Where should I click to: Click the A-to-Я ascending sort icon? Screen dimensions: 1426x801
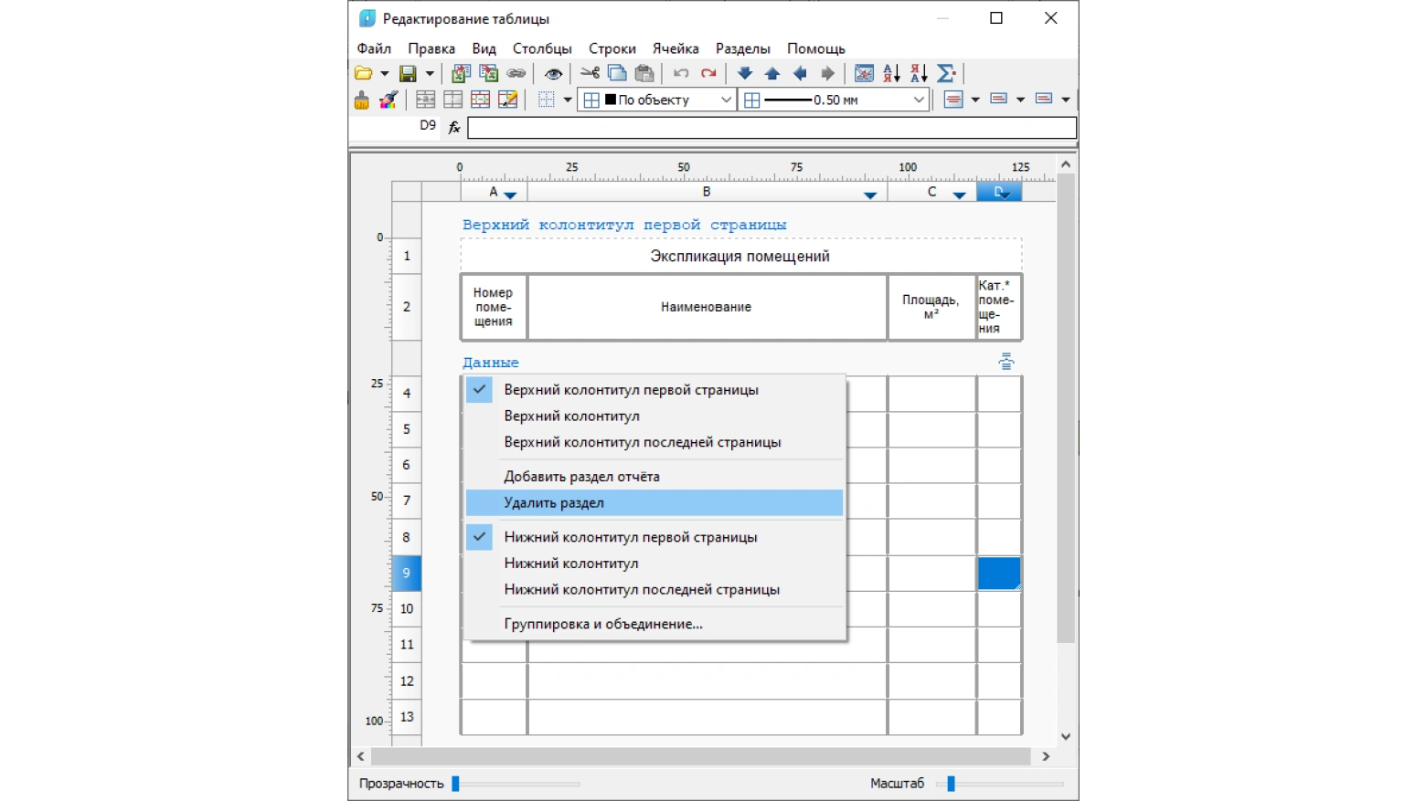(891, 73)
